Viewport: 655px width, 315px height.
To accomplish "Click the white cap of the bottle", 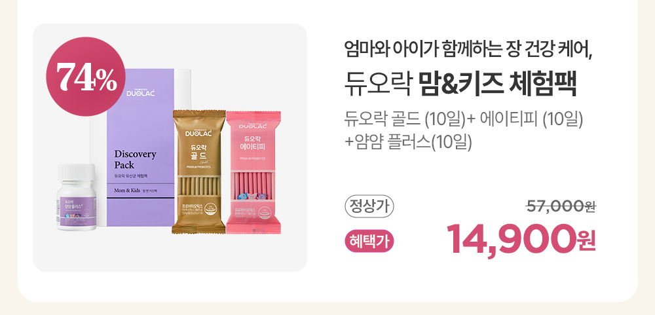I will 76,172.
